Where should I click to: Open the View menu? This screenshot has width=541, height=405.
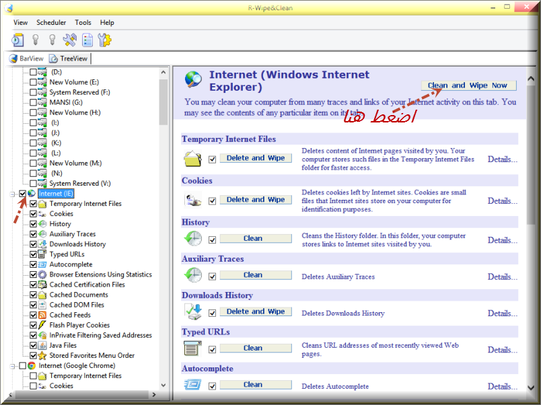[20, 22]
